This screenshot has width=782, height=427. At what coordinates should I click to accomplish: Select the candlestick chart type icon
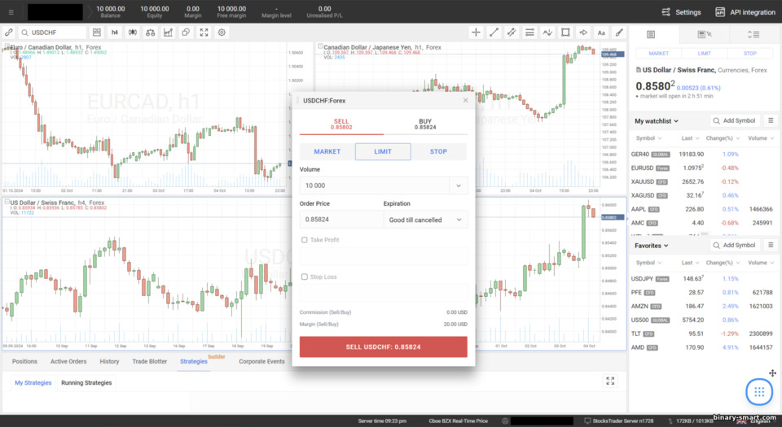click(133, 33)
